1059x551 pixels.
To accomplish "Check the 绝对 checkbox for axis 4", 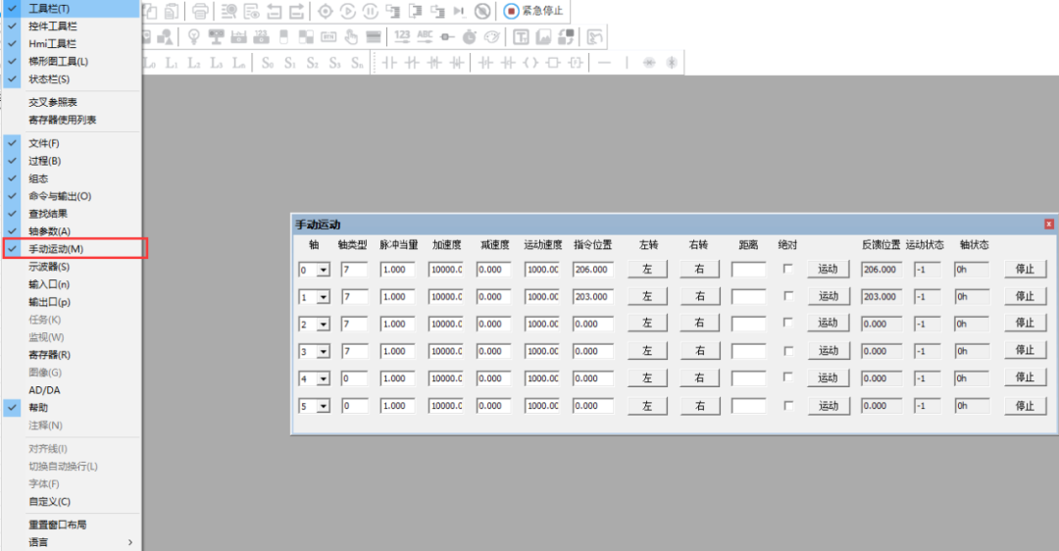I will pos(787,377).
